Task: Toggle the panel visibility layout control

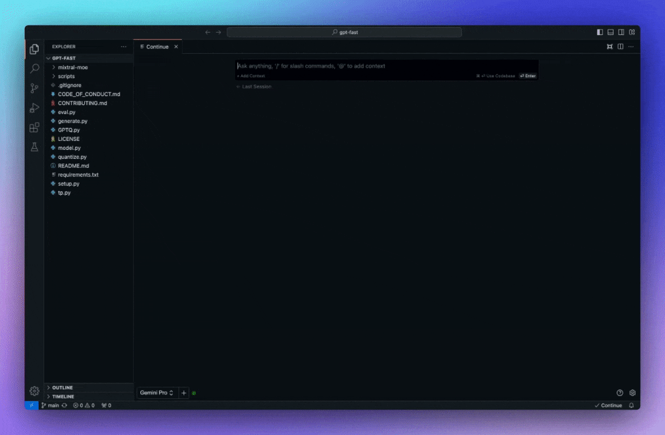Action: tap(611, 32)
